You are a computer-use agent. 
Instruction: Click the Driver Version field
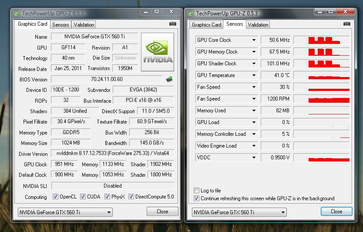[x=112, y=153]
